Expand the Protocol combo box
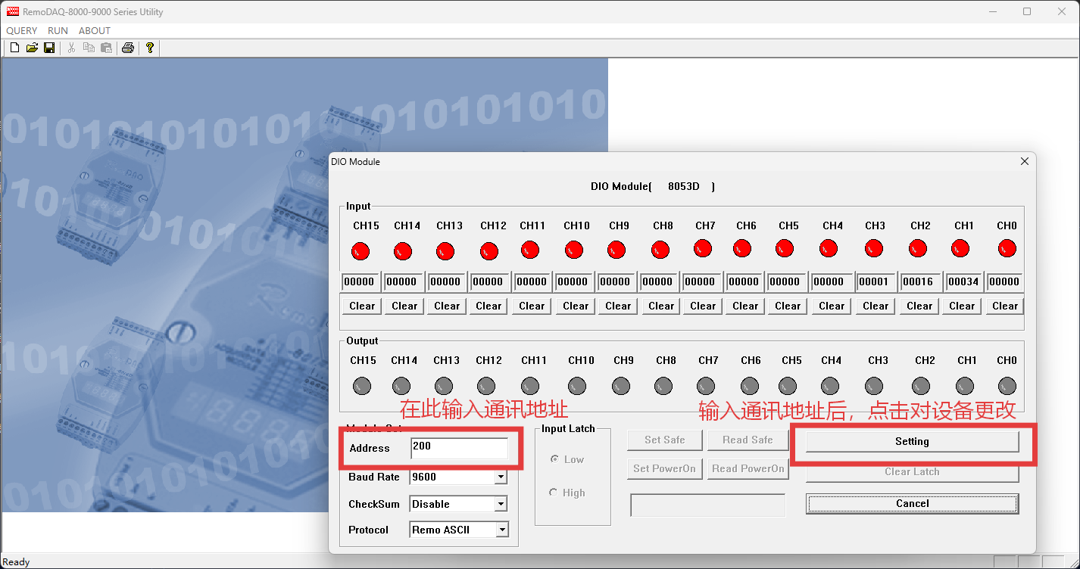This screenshot has height=569, width=1080. tap(501, 530)
